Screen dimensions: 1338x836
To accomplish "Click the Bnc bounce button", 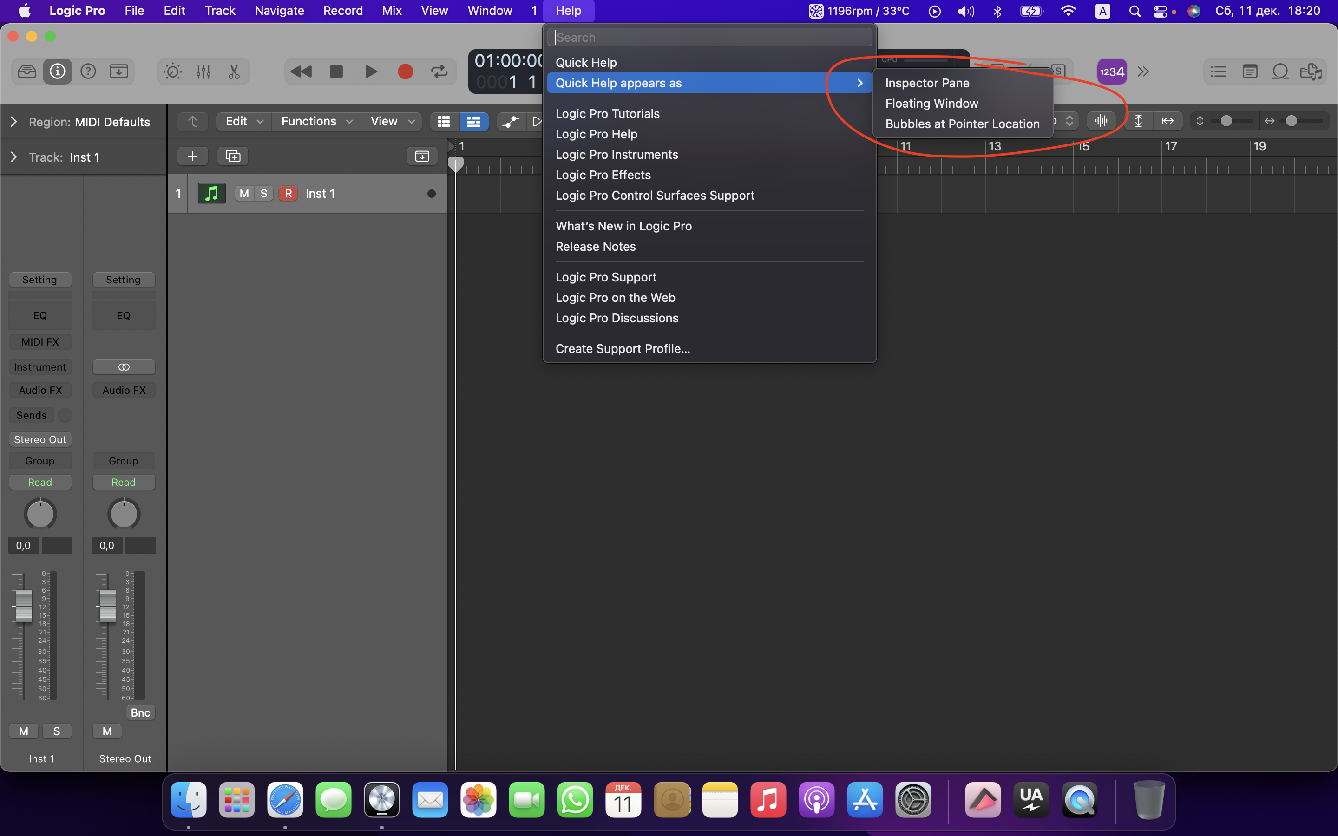I will tap(140, 713).
